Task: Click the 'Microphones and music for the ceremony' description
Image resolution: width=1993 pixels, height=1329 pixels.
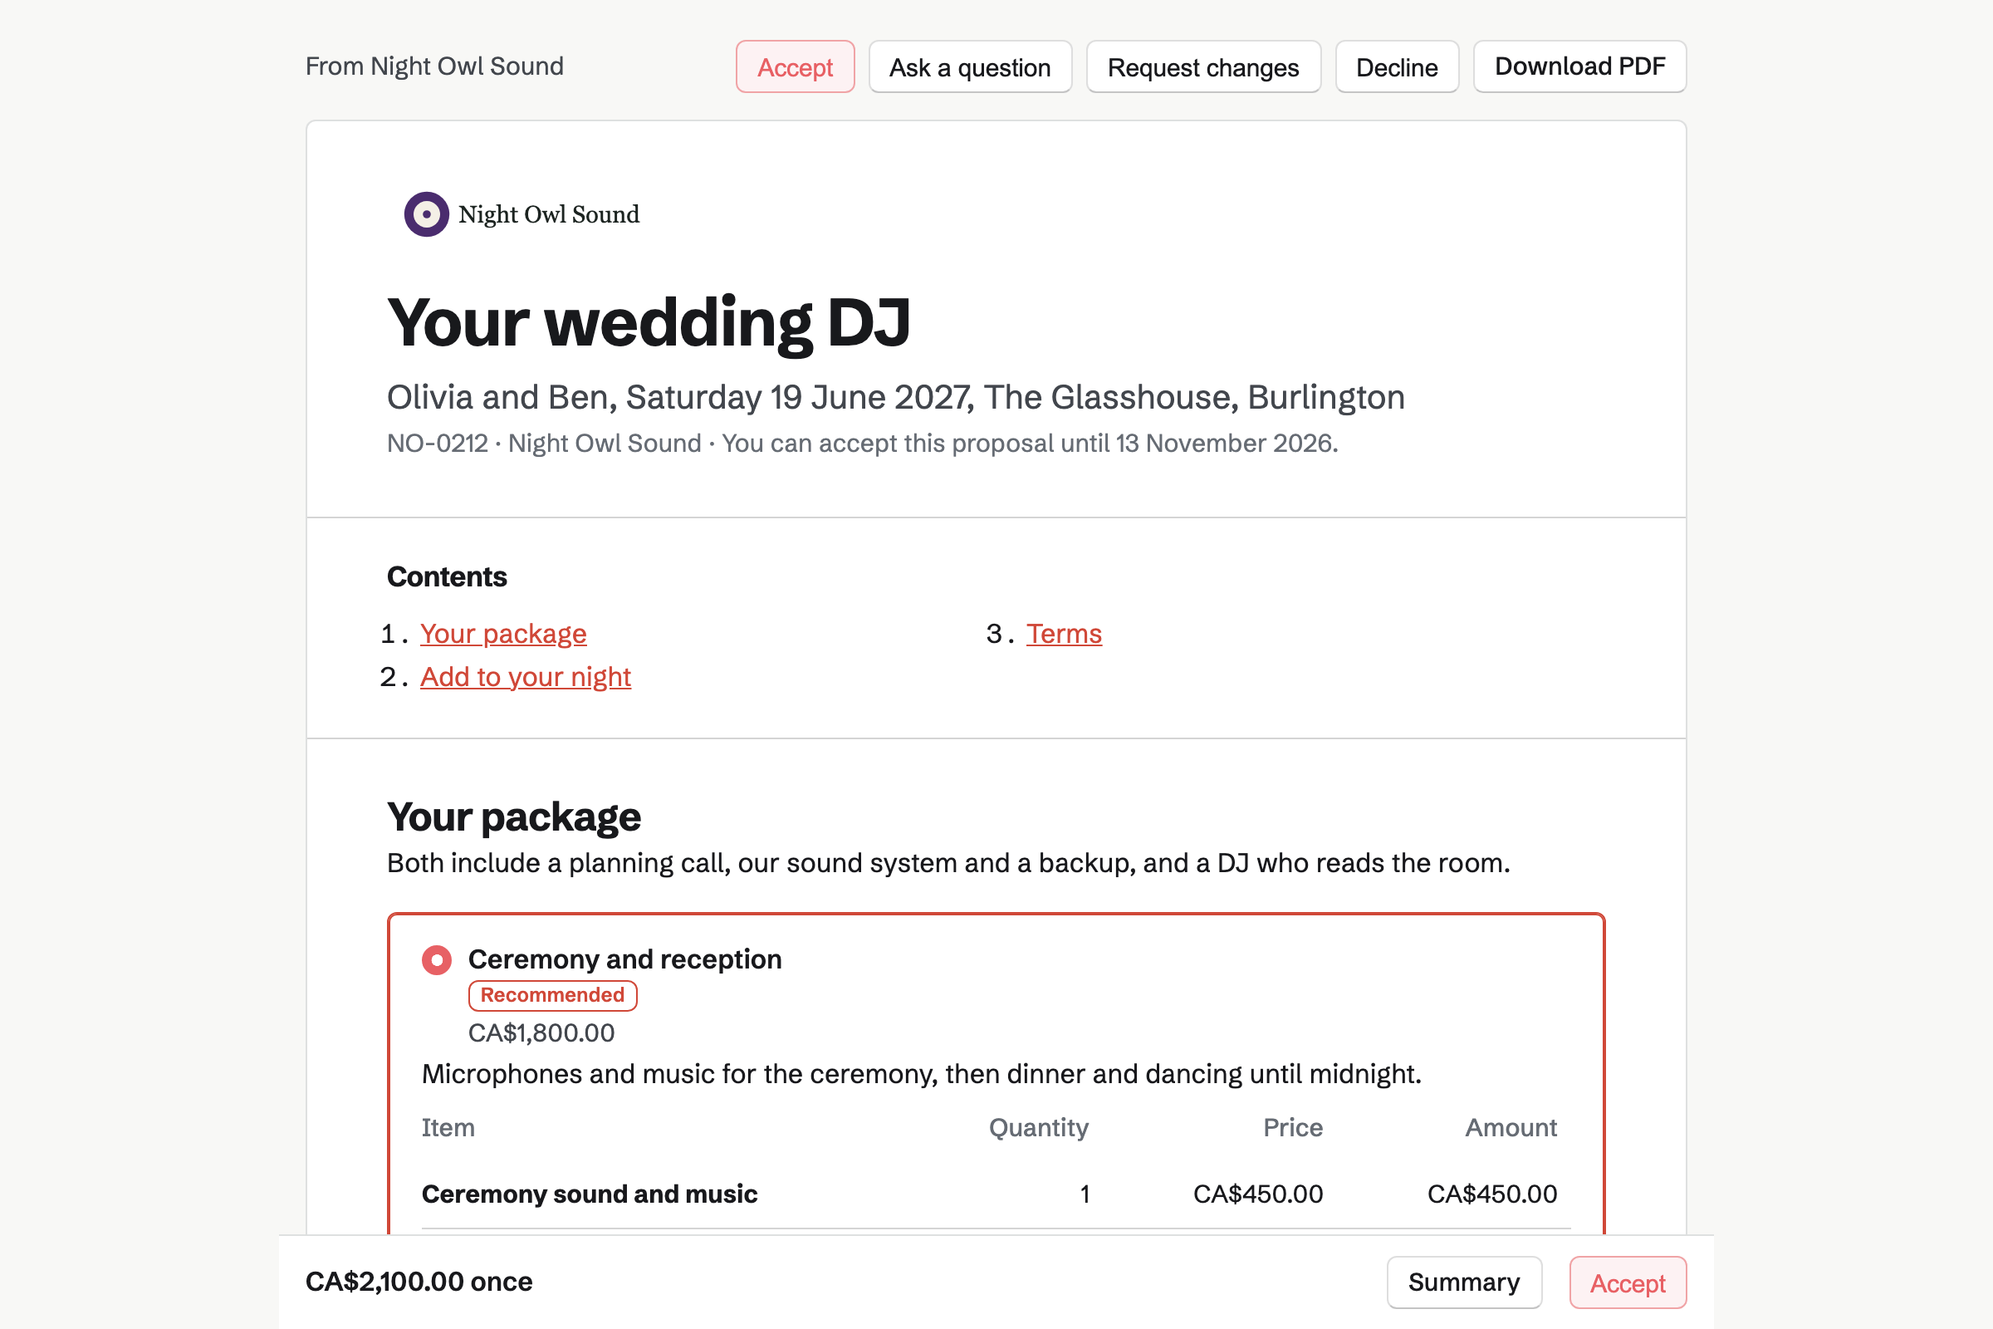Action: 921,1074
